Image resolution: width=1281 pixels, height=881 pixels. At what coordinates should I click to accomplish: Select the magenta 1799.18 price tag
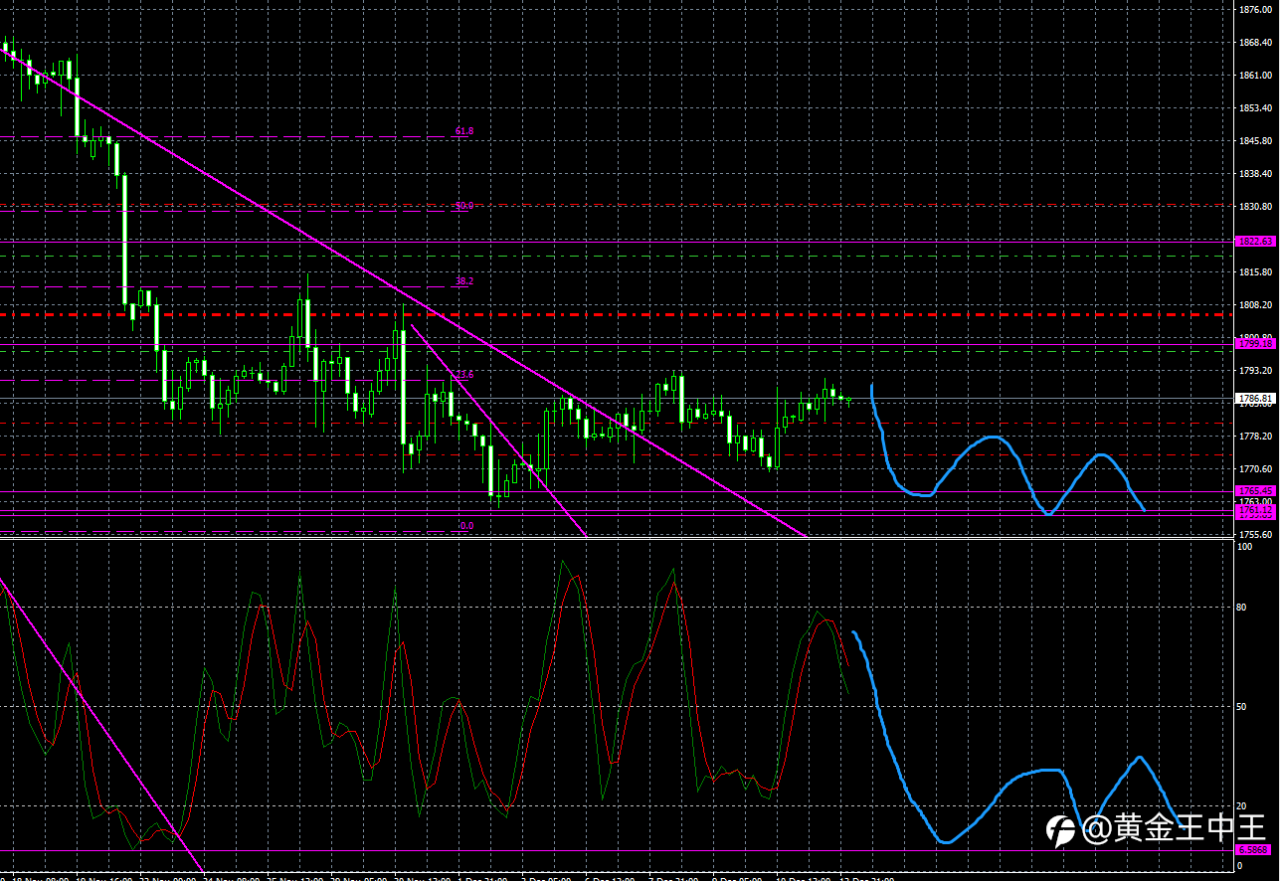click(1254, 343)
